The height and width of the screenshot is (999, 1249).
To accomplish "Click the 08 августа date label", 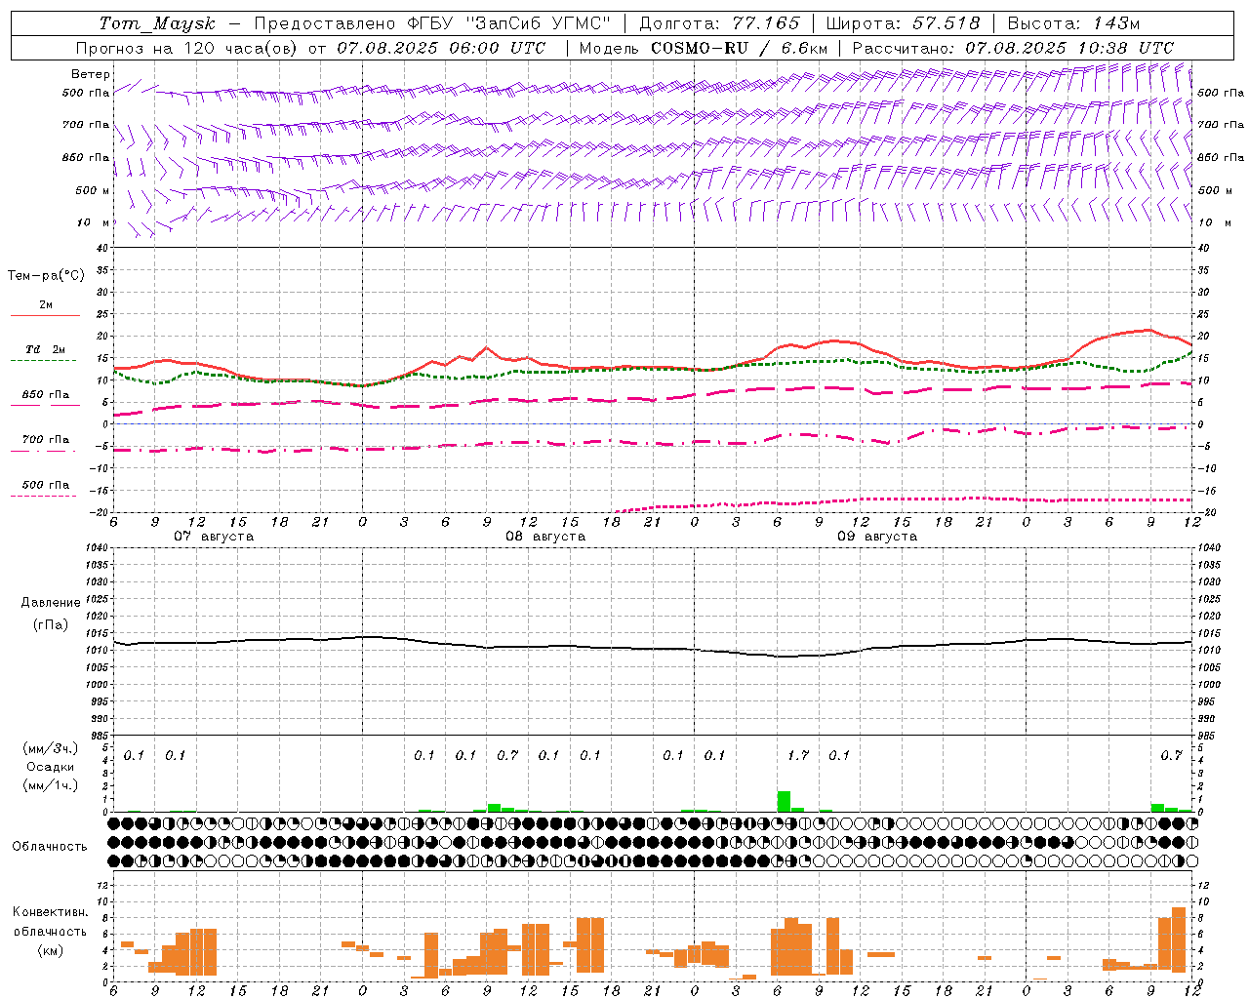I will 545,537.
